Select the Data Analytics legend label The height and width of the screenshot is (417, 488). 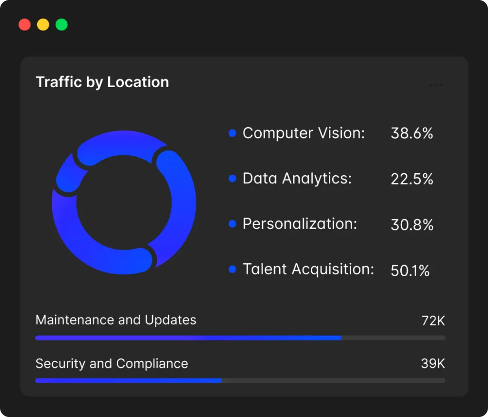point(297,179)
